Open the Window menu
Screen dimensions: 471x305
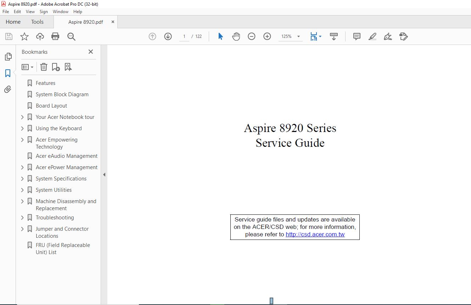pos(61,12)
